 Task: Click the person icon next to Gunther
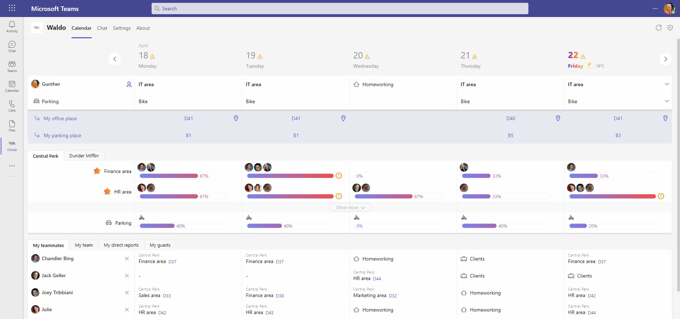(x=129, y=84)
